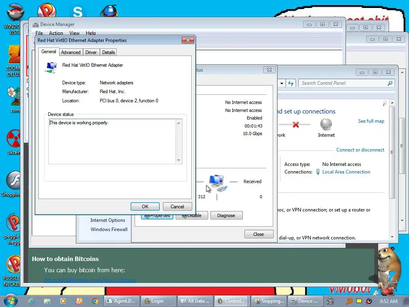Image resolution: width=409 pixels, height=307 pixels.
Task: Launch Google Chrome from the taskbar
Action: (95, 301)
